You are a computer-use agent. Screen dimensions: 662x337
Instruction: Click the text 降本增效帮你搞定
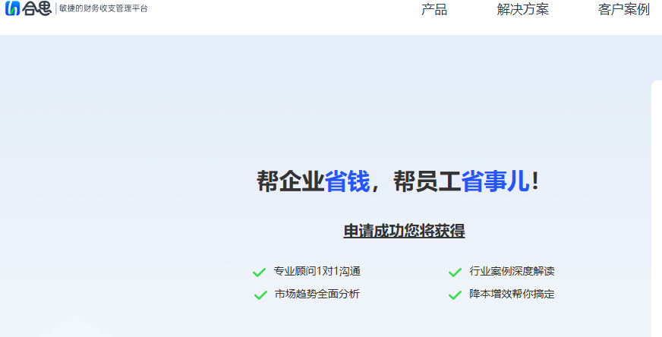click(x=512, y=294)
